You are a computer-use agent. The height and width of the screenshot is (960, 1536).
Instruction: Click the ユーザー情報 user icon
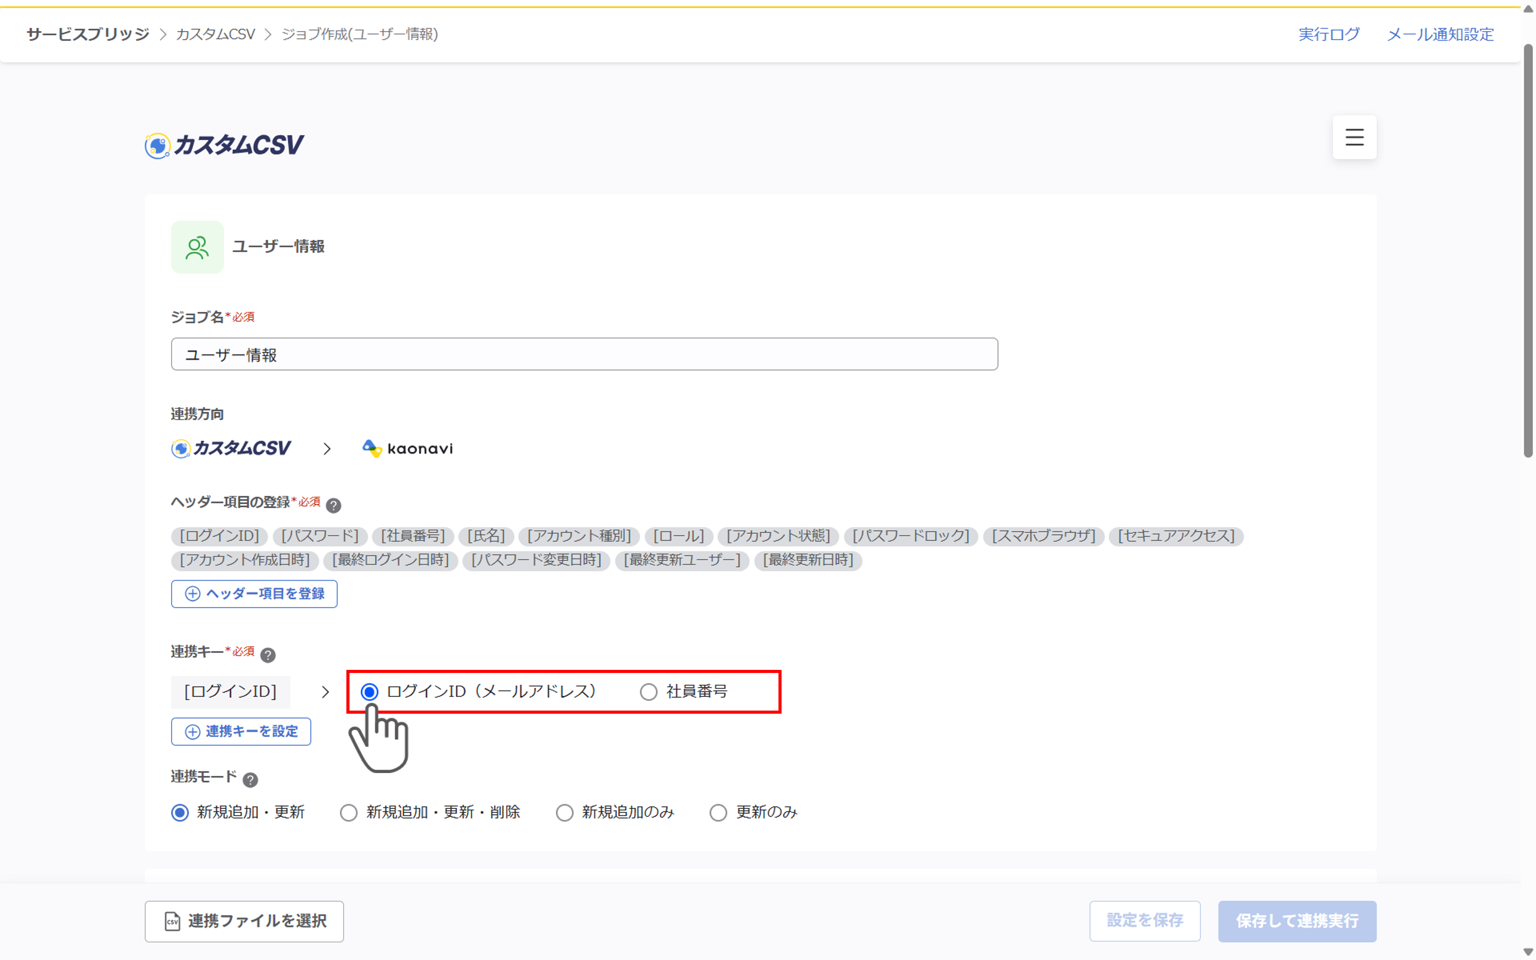click(x=197, y=247)
